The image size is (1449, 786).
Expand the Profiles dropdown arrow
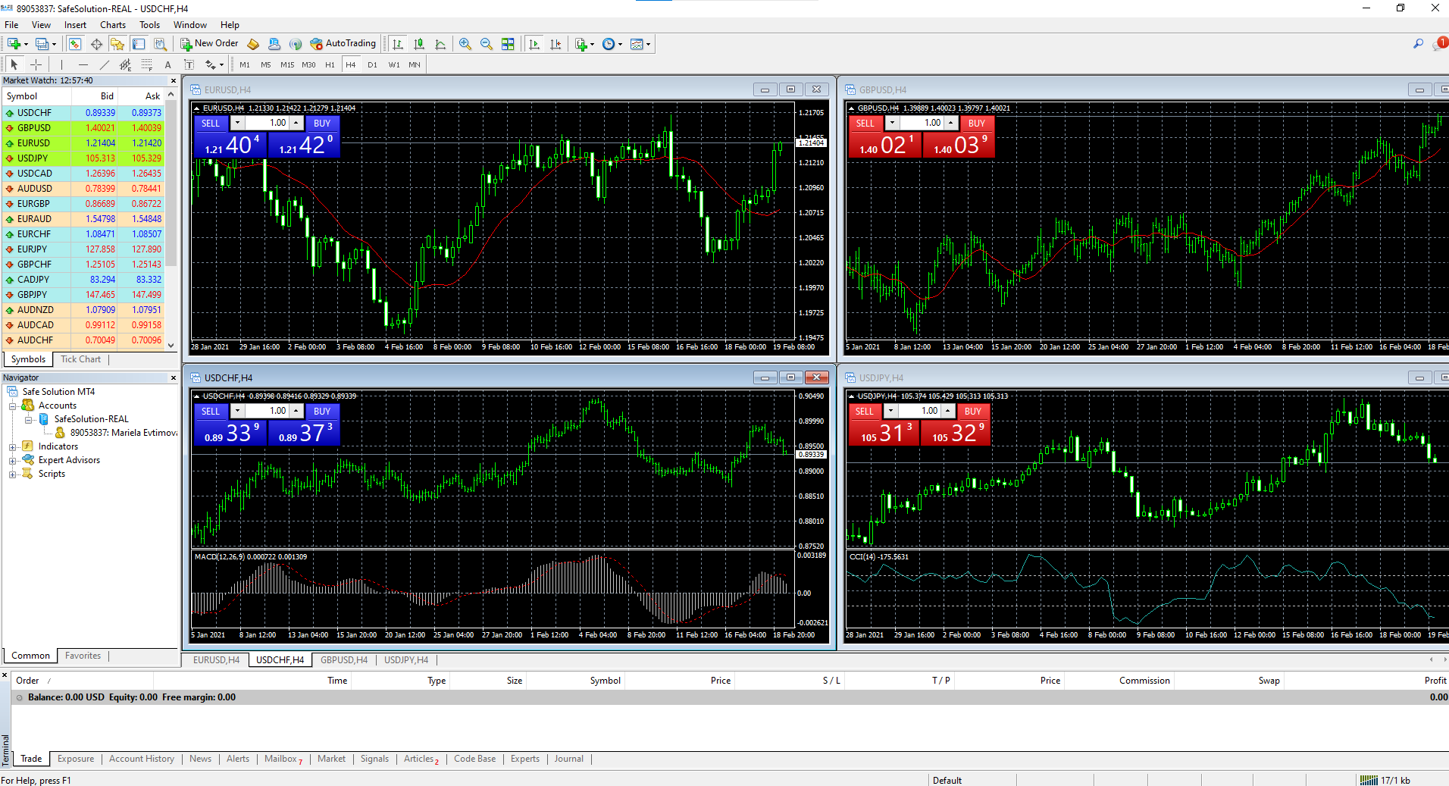(54, 44)
